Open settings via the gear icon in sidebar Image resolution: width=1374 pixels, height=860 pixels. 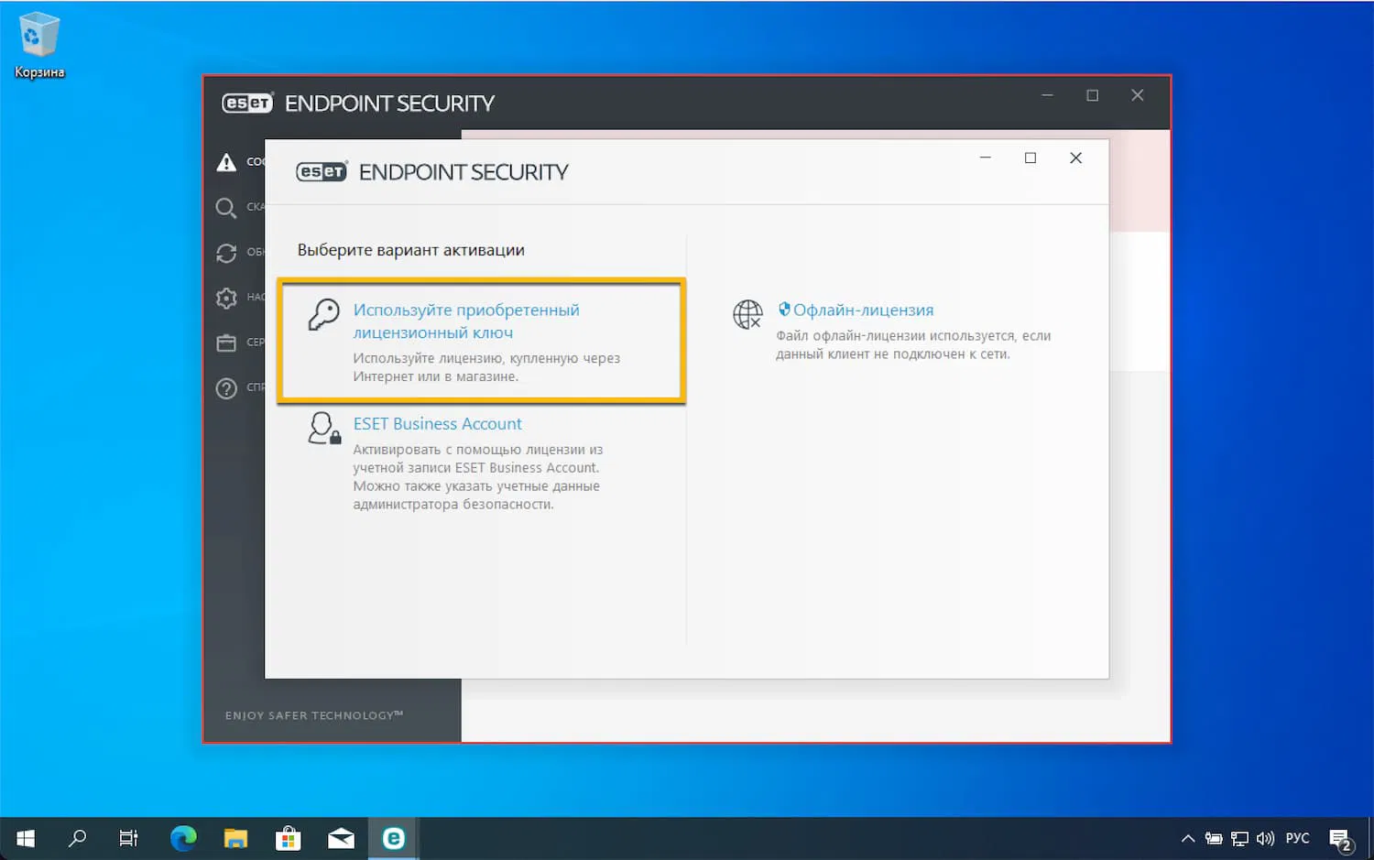point(227,298)
